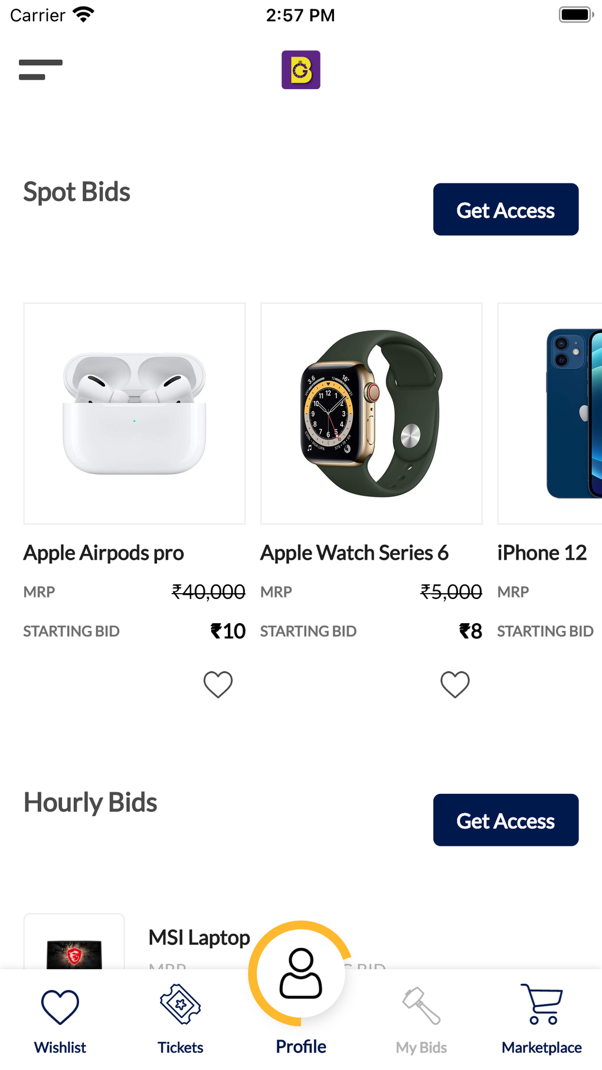Open the Apple Watch Series 6 title
602x1070 pixels.
coord(354,553)
